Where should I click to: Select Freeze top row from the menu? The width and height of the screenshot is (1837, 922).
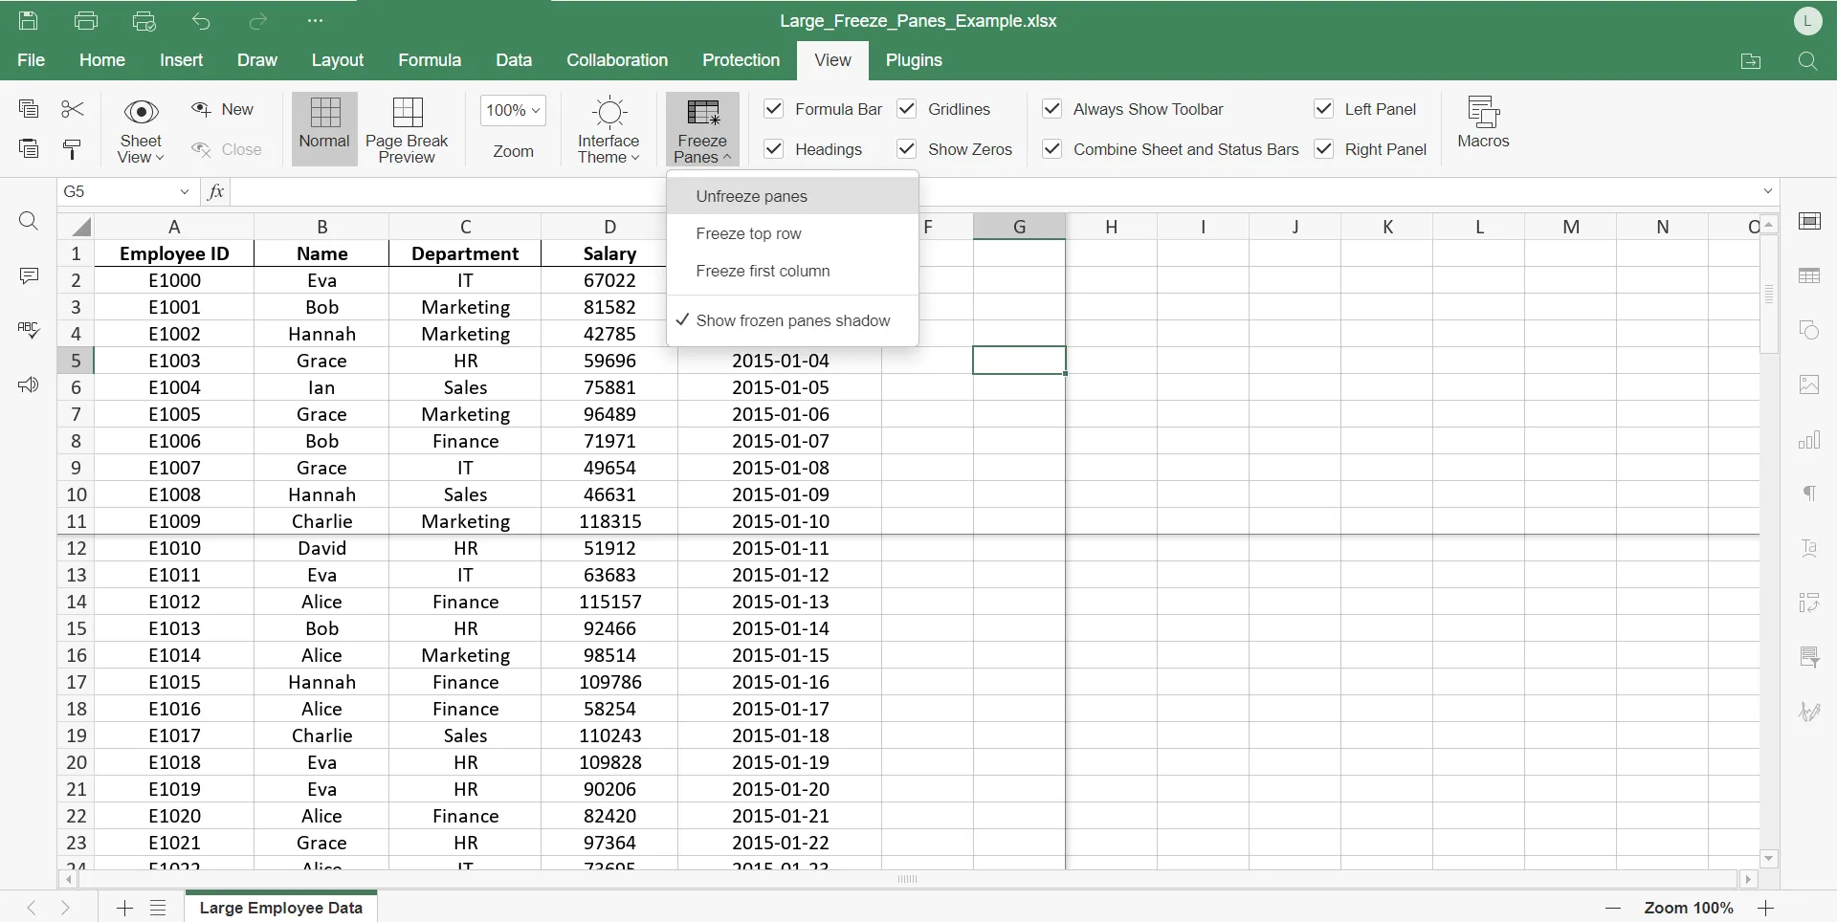749,232
